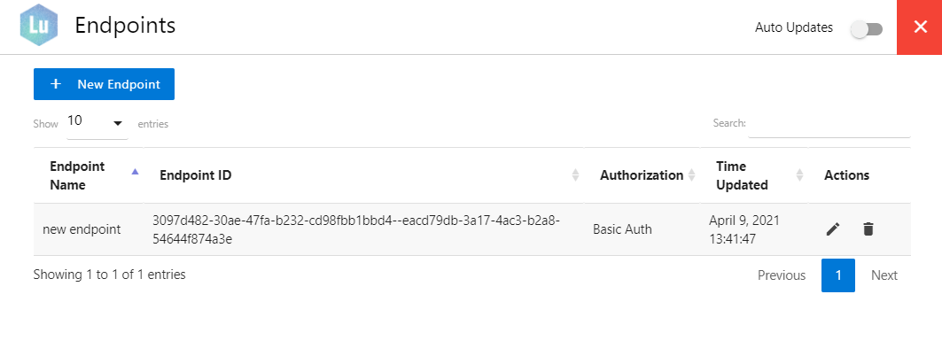
Task: Click the endpoint ID text in row
Action: point(355,229)
